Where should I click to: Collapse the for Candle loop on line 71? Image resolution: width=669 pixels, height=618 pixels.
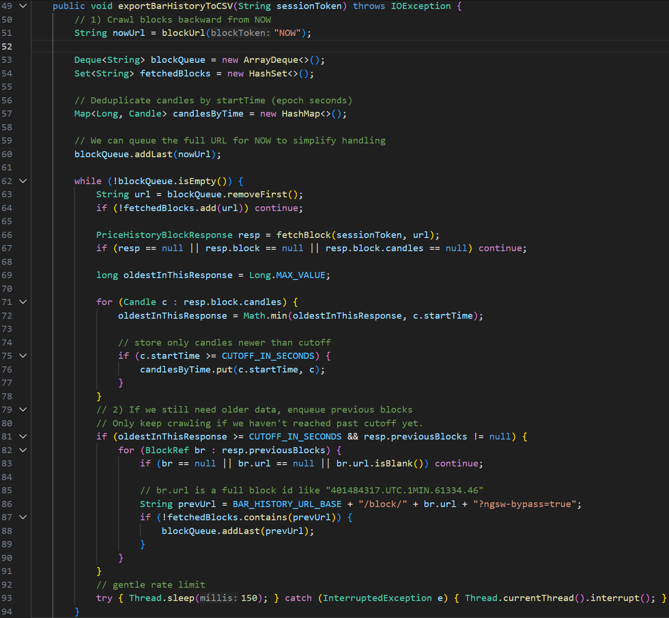23,302
